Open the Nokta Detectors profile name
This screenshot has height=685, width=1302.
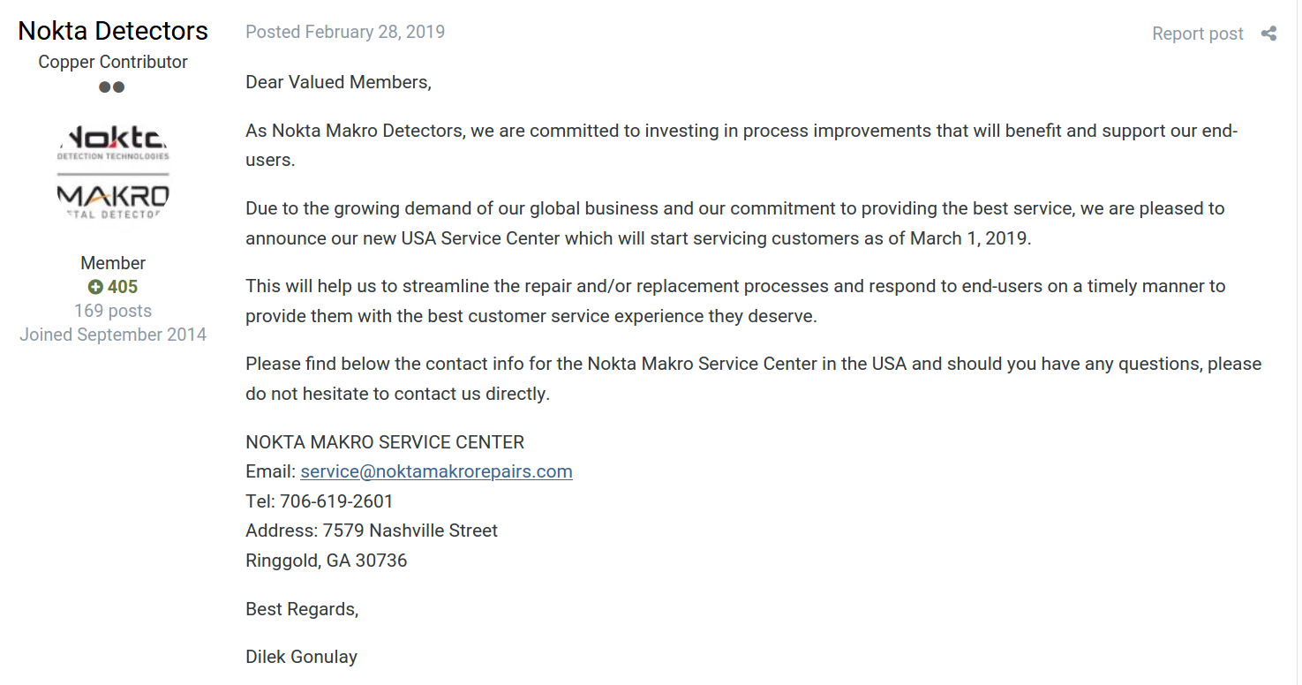[x=113, y=30]
